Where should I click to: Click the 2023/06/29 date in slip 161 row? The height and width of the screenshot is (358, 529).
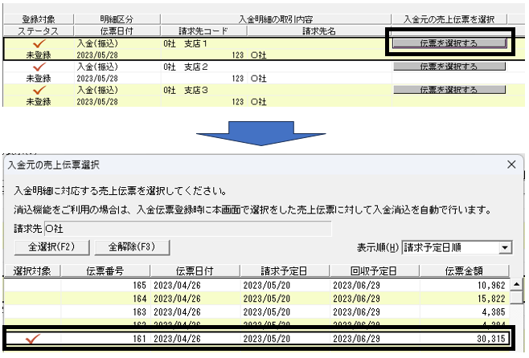(357, 339)
